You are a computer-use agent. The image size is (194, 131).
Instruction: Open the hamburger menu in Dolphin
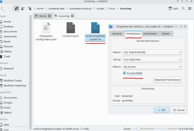(190, 8)
